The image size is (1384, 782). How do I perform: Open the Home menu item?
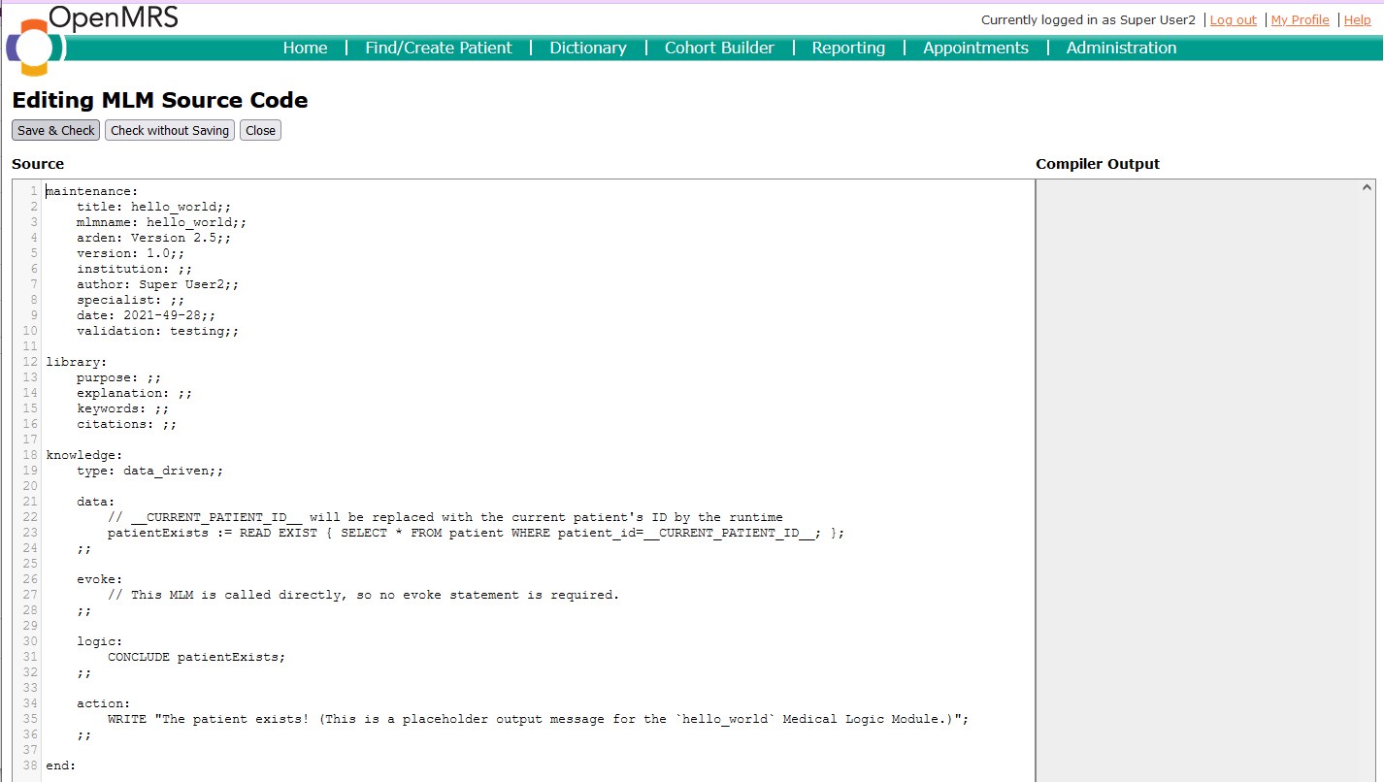(x=305, y=48)
